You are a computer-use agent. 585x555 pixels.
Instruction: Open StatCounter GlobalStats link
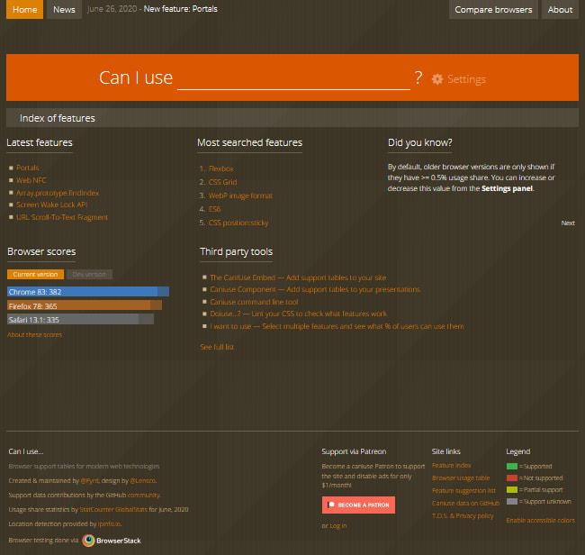pyautogui.click(x=113, y=509)
